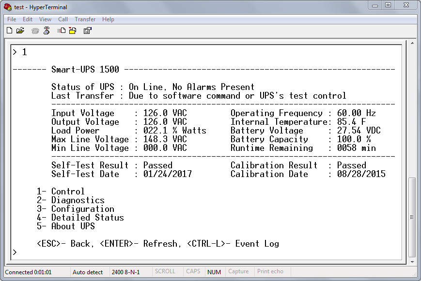Click the '<ESC>- Back' text
Screen dimensions: 421x281
coord(64,243)
